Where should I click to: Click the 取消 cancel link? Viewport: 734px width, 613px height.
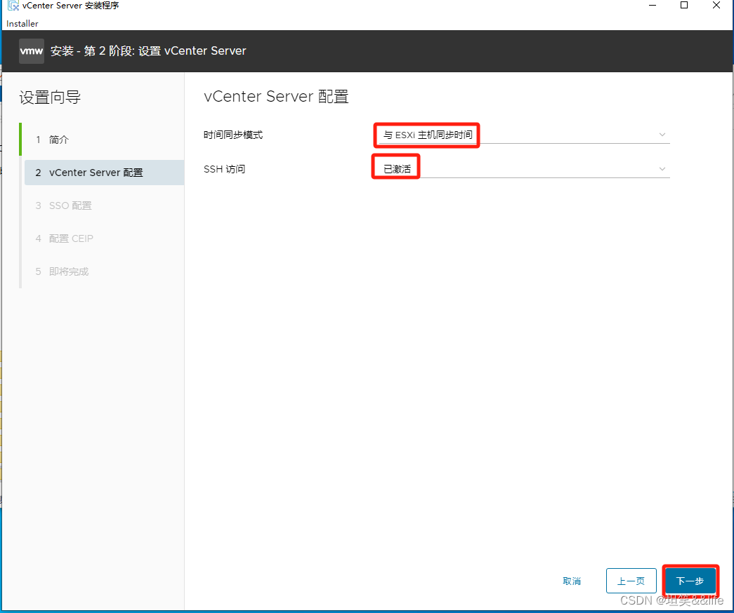coord(572,581)
